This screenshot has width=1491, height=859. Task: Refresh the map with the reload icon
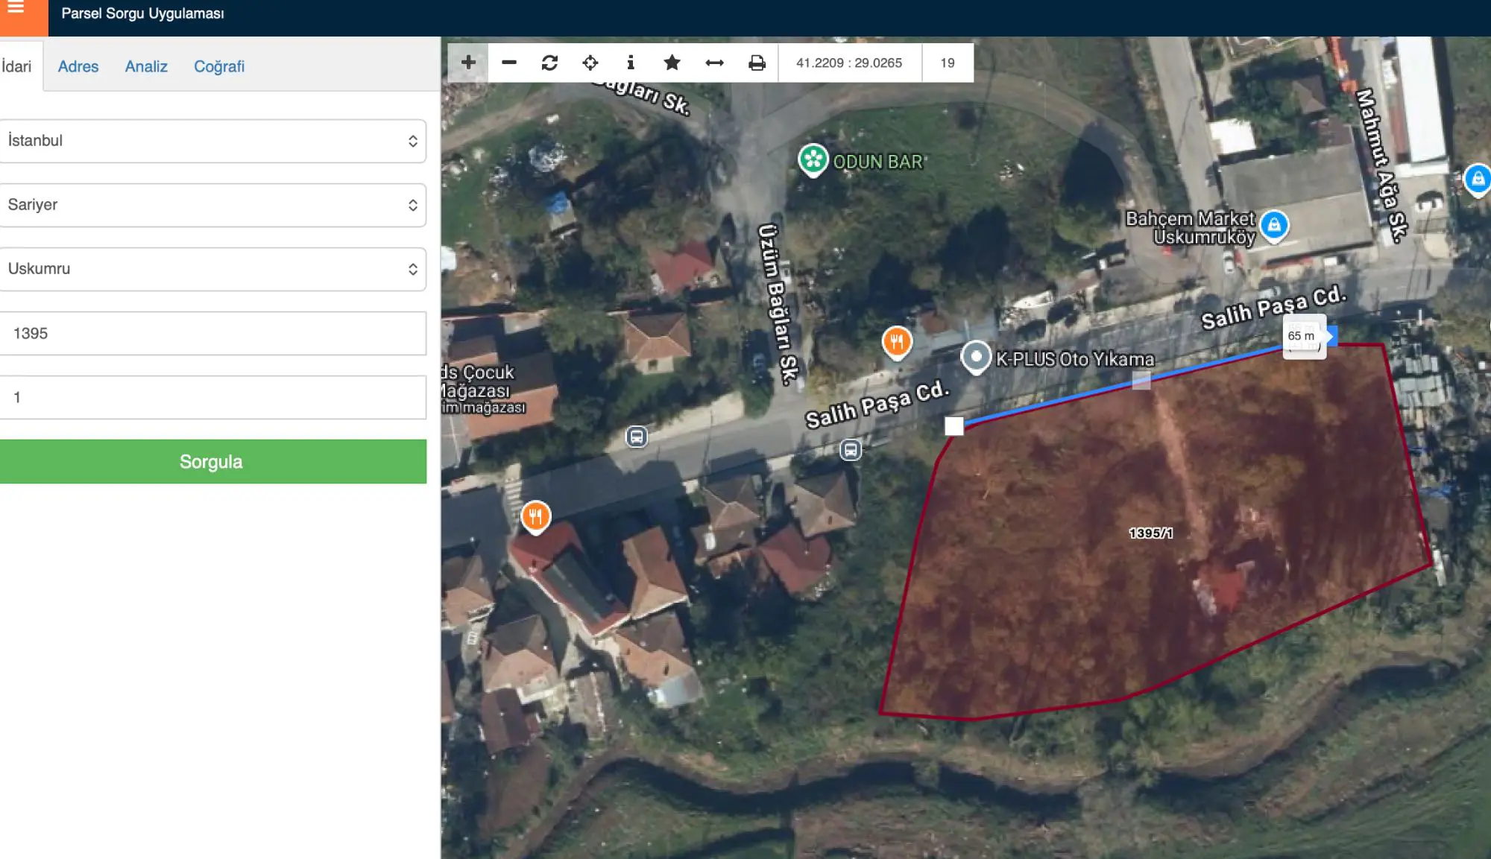pyautogui.click(x=549, y=63)
